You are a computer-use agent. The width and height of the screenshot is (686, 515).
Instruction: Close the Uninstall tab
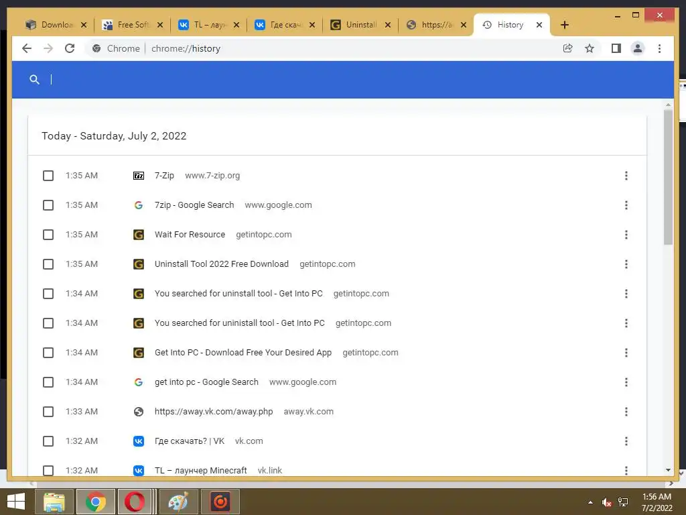(388, 25)
